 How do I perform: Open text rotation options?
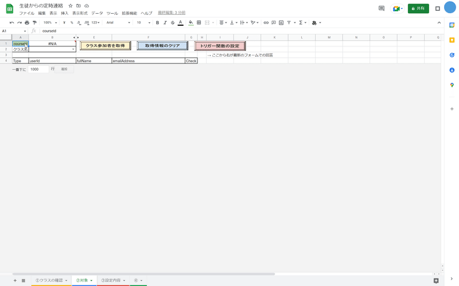(254, 22)
